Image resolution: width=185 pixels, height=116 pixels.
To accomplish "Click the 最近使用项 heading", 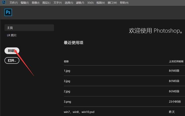I will (x=73, y=43).
